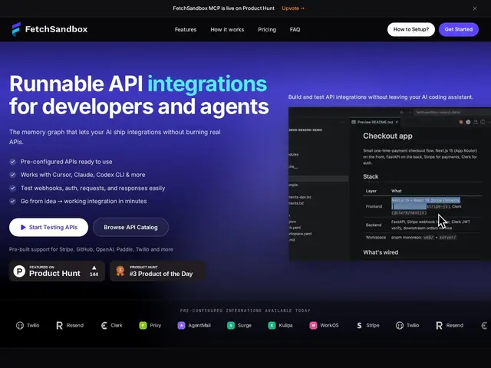
Task: Click the Product Hunt upvote count 144
Action: [94, 274]
